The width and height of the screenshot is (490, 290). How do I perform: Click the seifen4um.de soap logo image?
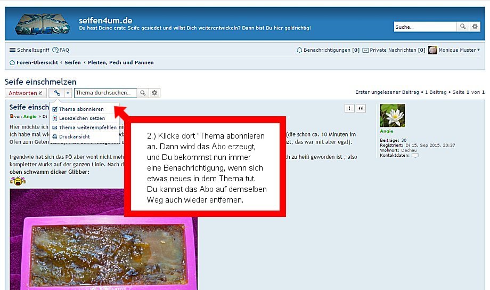42,24
